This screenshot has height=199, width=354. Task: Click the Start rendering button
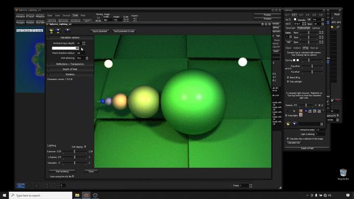(x=62, y=171)
